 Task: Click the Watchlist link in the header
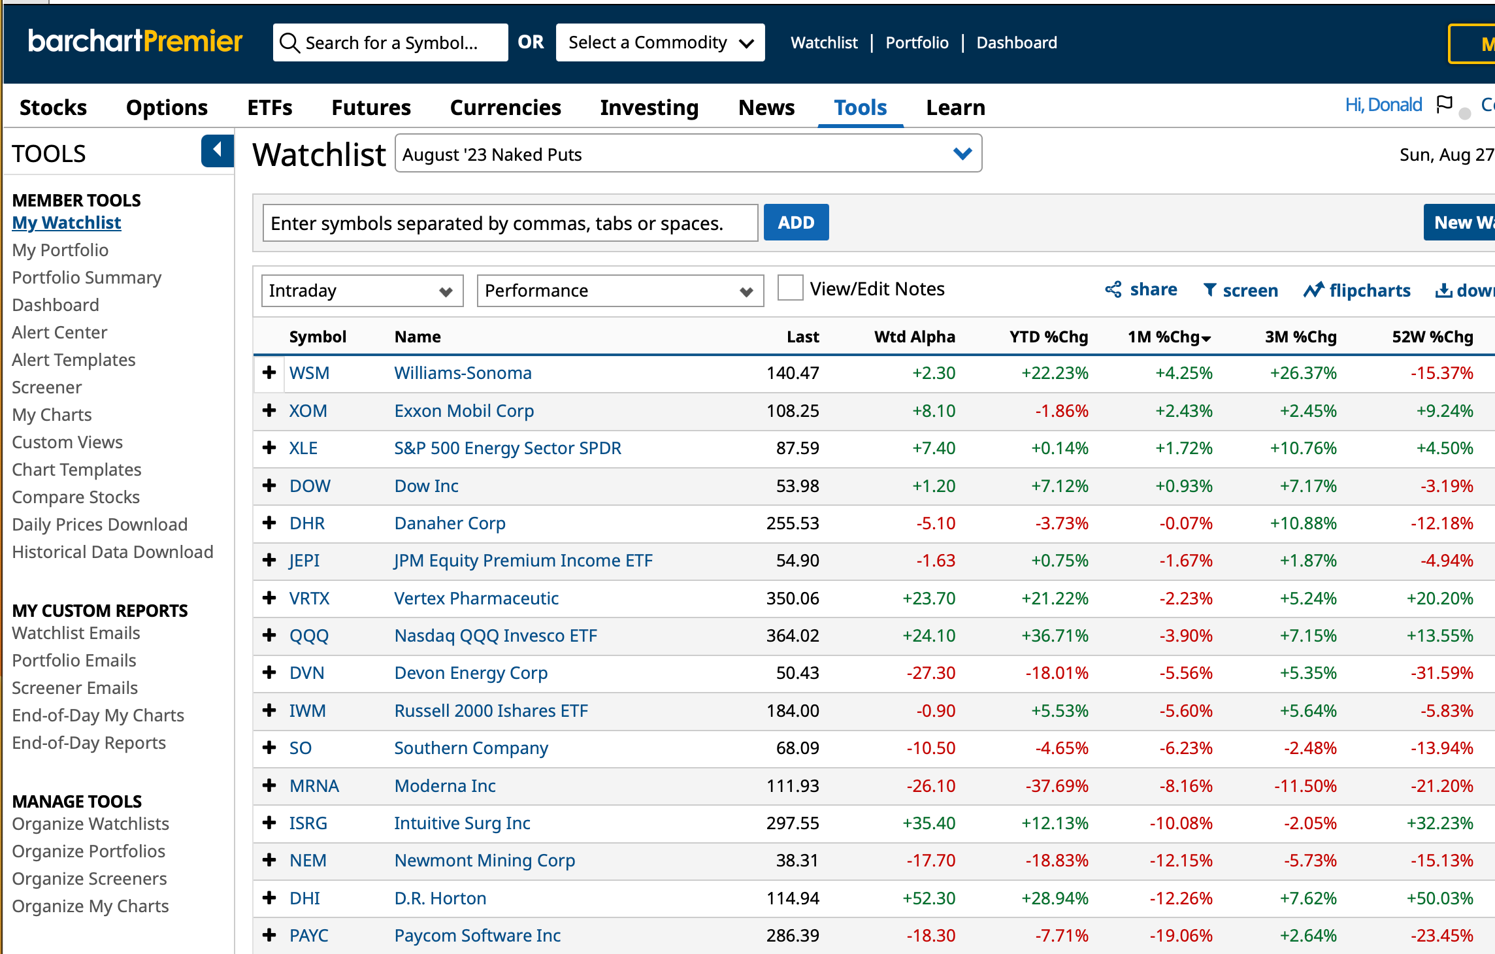click(824, 42)
